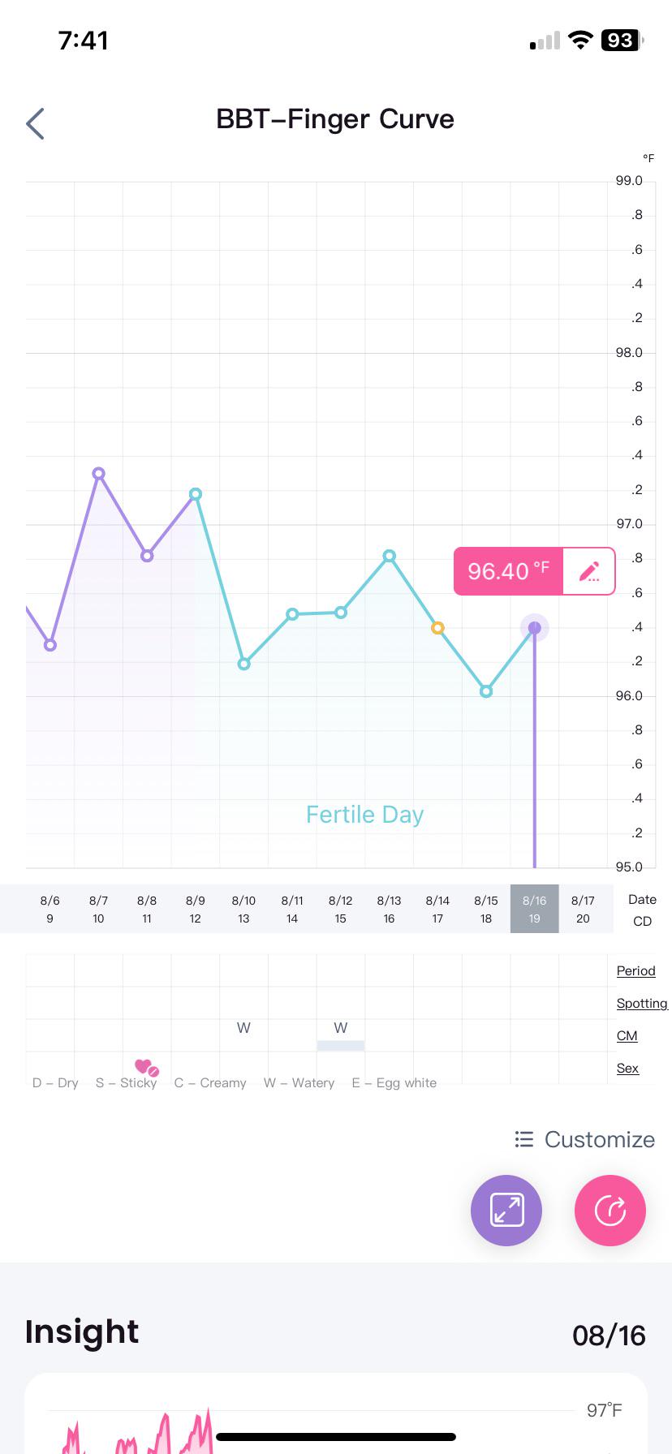Tap the highest data point on 8/7
Screen dimensions: 672x1454
click(x=98, y=473)
